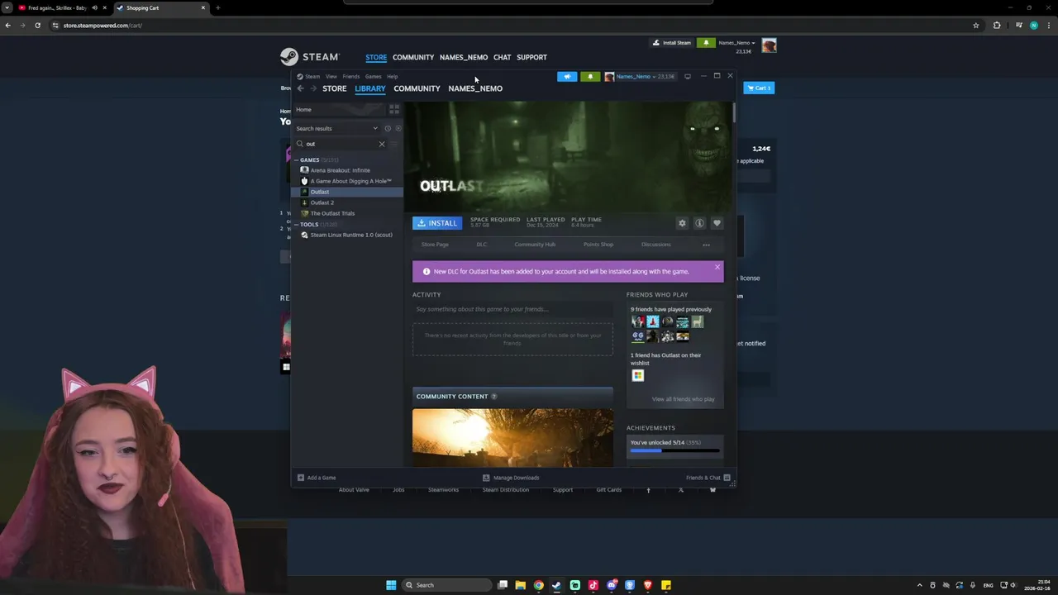Open File Explorer from the taskbar
Viewport: 1058px width, 595px height.
[520, 585]
